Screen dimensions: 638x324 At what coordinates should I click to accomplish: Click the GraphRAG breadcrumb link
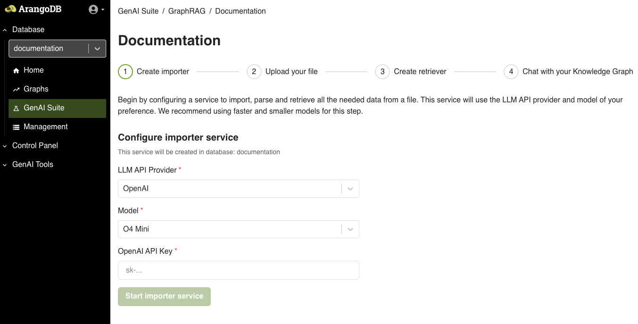point(187,11)
